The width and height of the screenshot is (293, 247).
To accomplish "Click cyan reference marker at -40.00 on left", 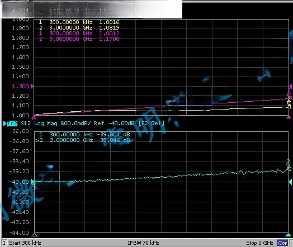I will point(32,182).
